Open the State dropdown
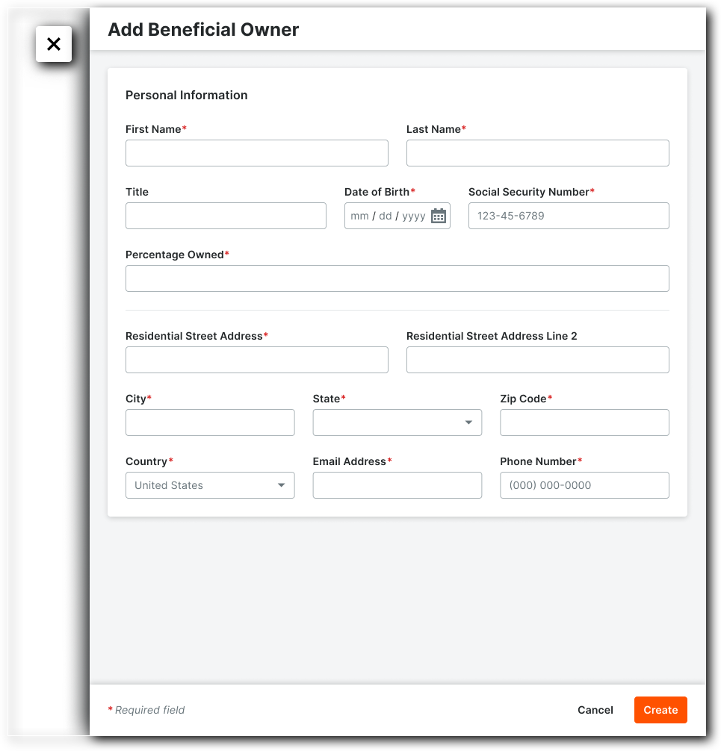The image size is (721, 751). [x=397, y=423]
